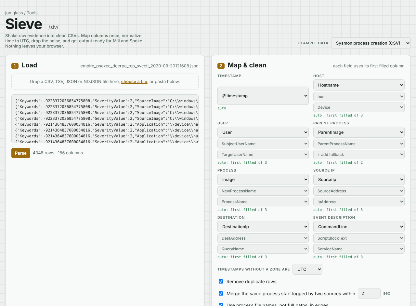Viewport: 416px width, 306px height.
Task: Open the ParentProcessName fallback dropdown
Action: point(359,144)
